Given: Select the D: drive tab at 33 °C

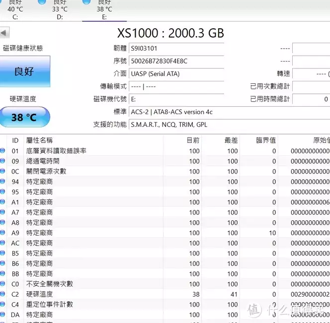Looking at the screenshot, I should pyautogui.click(x=60, y=10).
